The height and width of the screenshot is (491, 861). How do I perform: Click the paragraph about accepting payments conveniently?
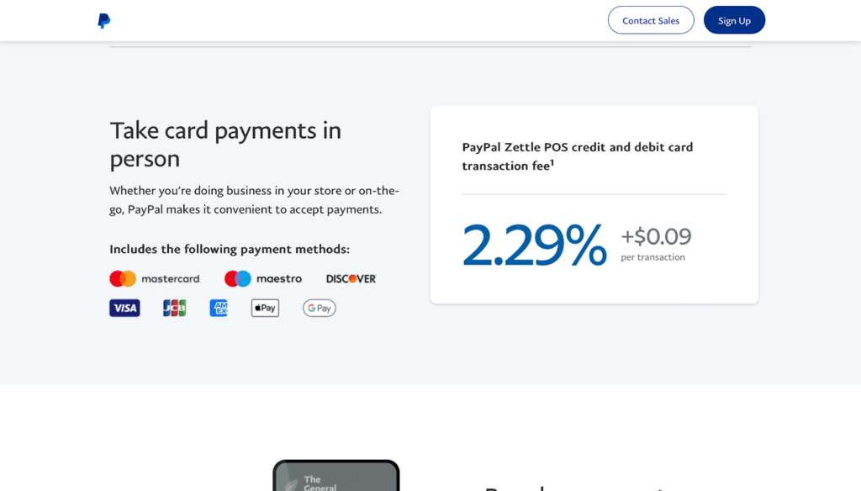point(254,200)
